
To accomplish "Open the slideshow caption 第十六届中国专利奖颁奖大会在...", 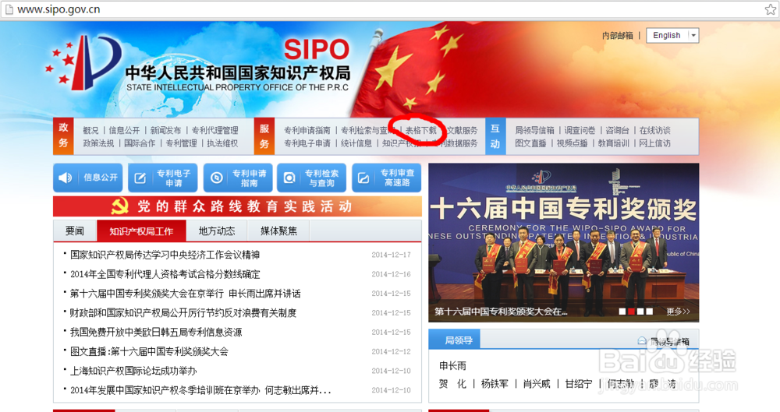I will coord(501,312).
